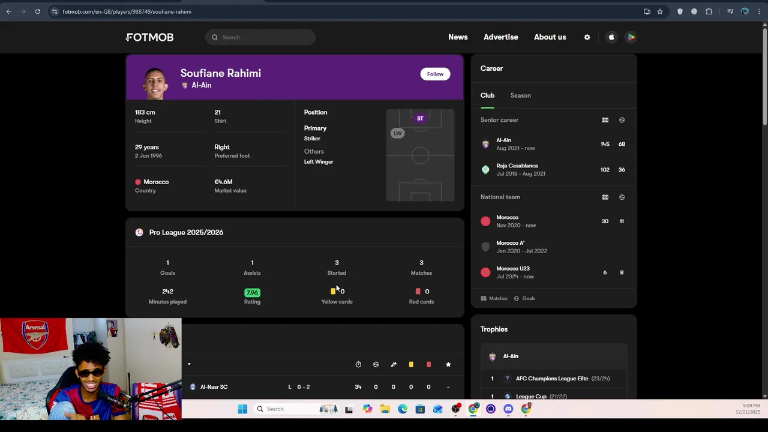Click the Al-Nasr SC team crest

click(x=193, y=387)
